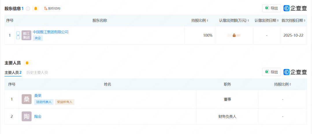This screenshot has width=312, height=134.
Task: Click the info icon beside 股东信息
Action: tap(28, 9)
